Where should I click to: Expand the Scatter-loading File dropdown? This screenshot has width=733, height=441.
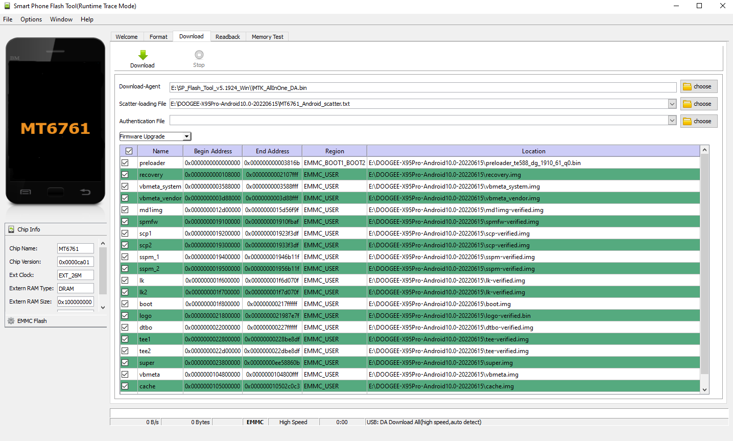point(672,104)
